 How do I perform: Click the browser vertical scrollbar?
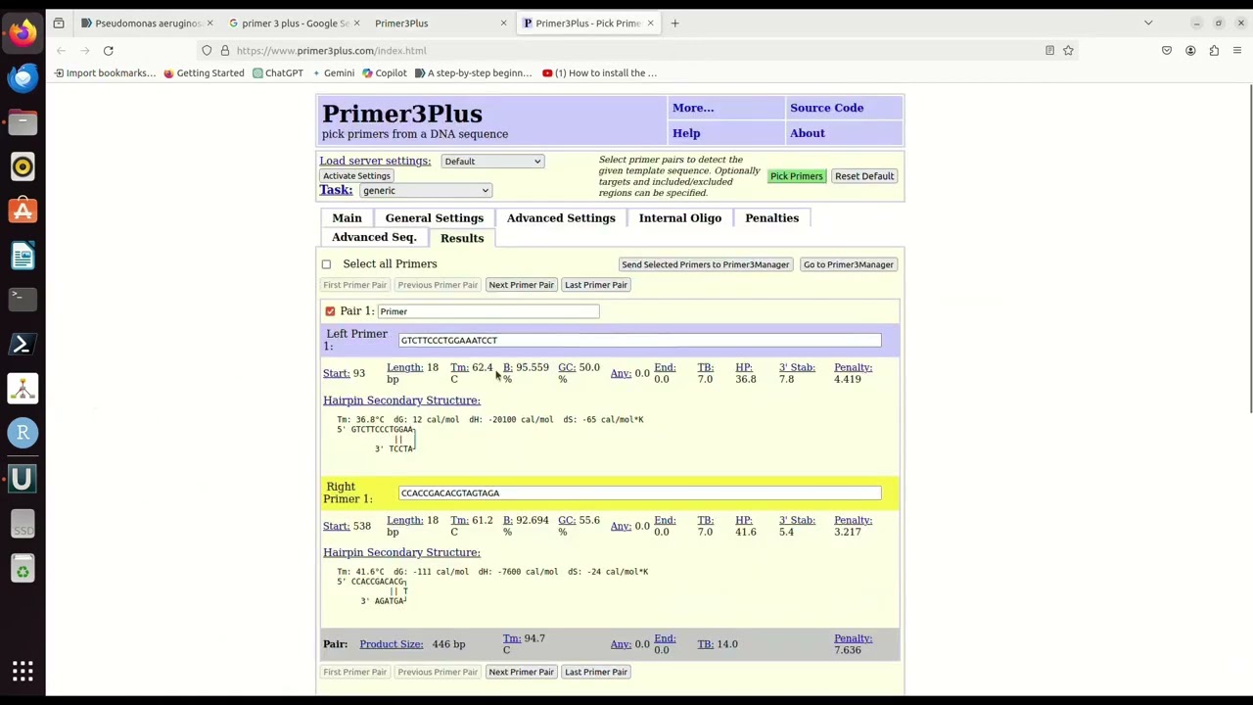pyautogui.click(x=1250, y=249)
